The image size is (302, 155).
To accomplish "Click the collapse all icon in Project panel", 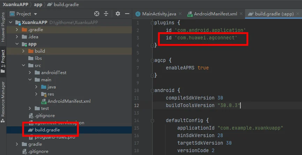I will (106, 14).
